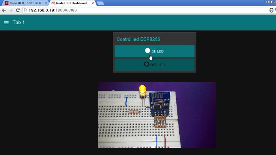Reload the dashboard page
Image resolution: width=276 pixels, height=155 pixels.
point(18,10)
